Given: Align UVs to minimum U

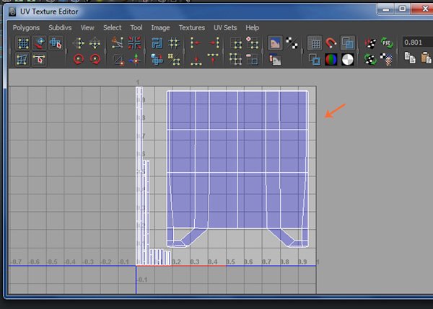Looking at the screenshot, I should click(196, 43).
